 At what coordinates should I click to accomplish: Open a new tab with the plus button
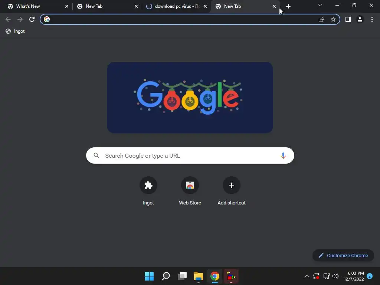point(288,6)
